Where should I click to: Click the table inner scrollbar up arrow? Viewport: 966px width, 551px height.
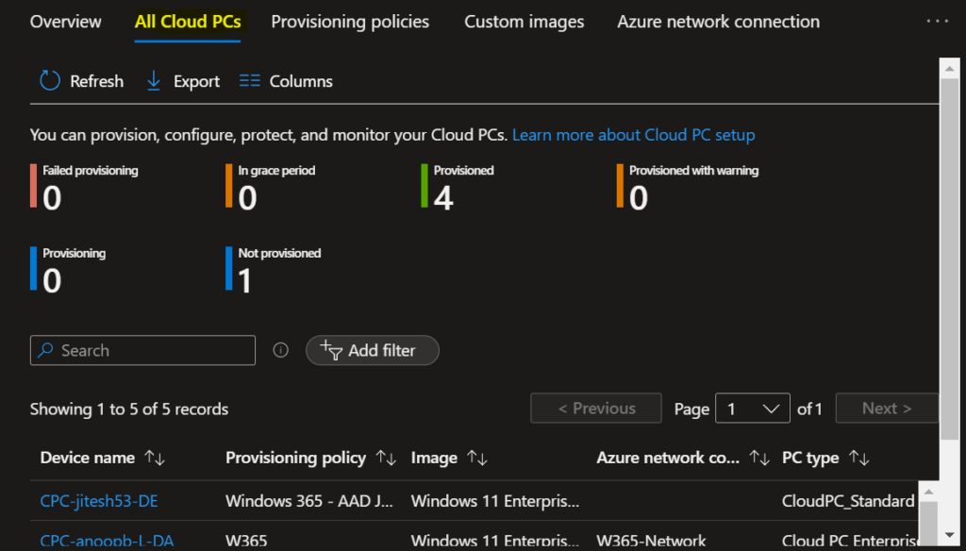click(x=928, y=492)
